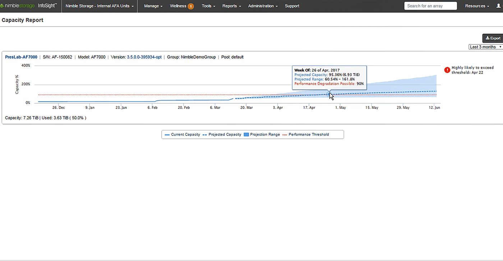Open the PresLab-AF7000 array link
This screenshot has height=261, width=503.
[21, 57]
